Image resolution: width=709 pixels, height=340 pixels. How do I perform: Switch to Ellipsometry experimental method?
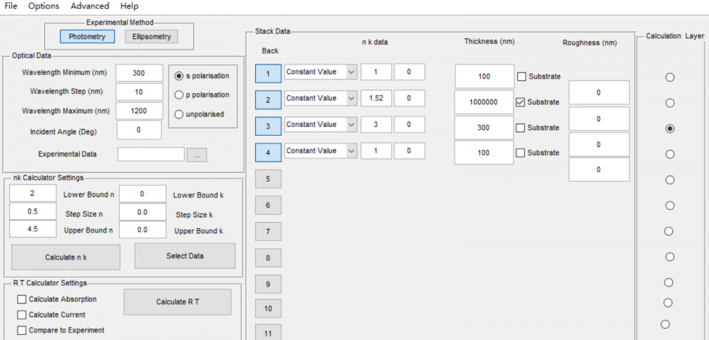coord(151,36)
